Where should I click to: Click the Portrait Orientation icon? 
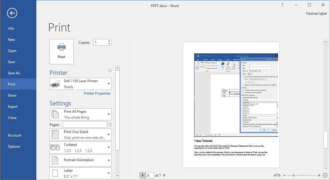pyautogui.click(x=56, y=160)
